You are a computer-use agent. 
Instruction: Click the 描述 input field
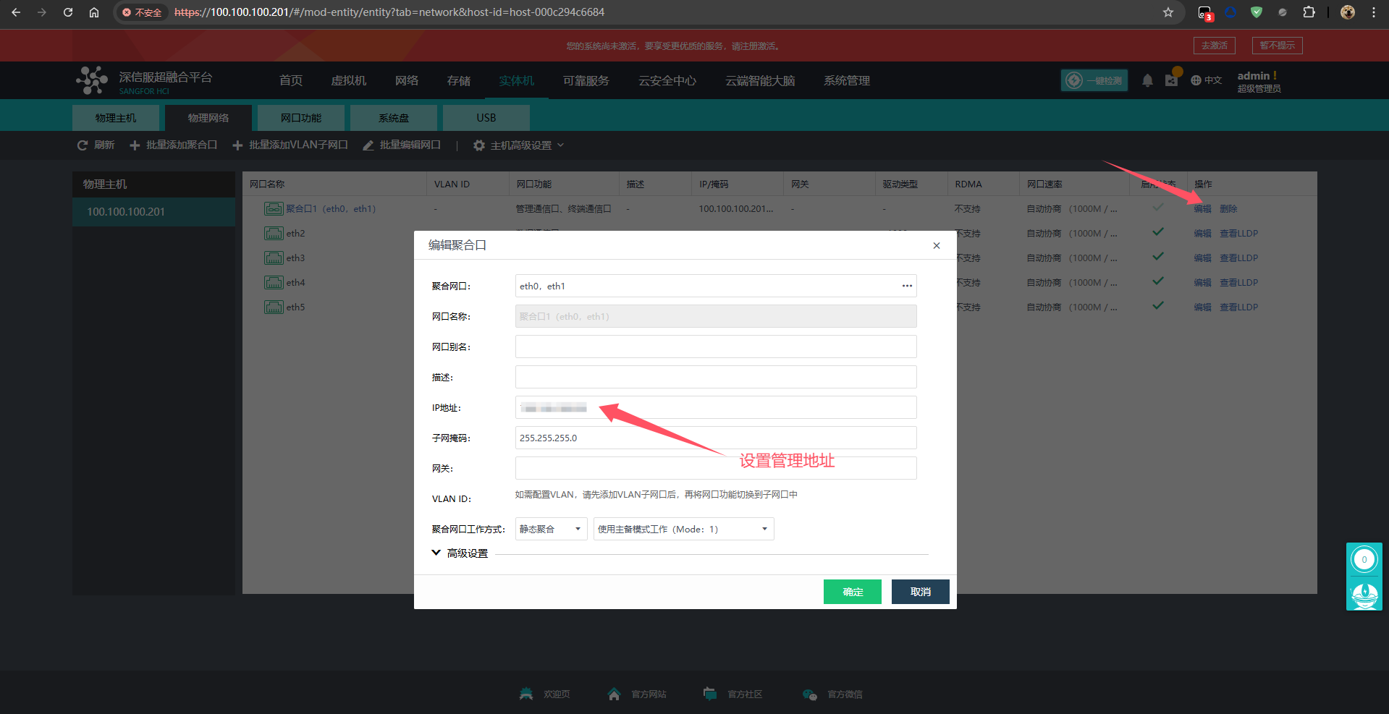click(x=716, y=377)
